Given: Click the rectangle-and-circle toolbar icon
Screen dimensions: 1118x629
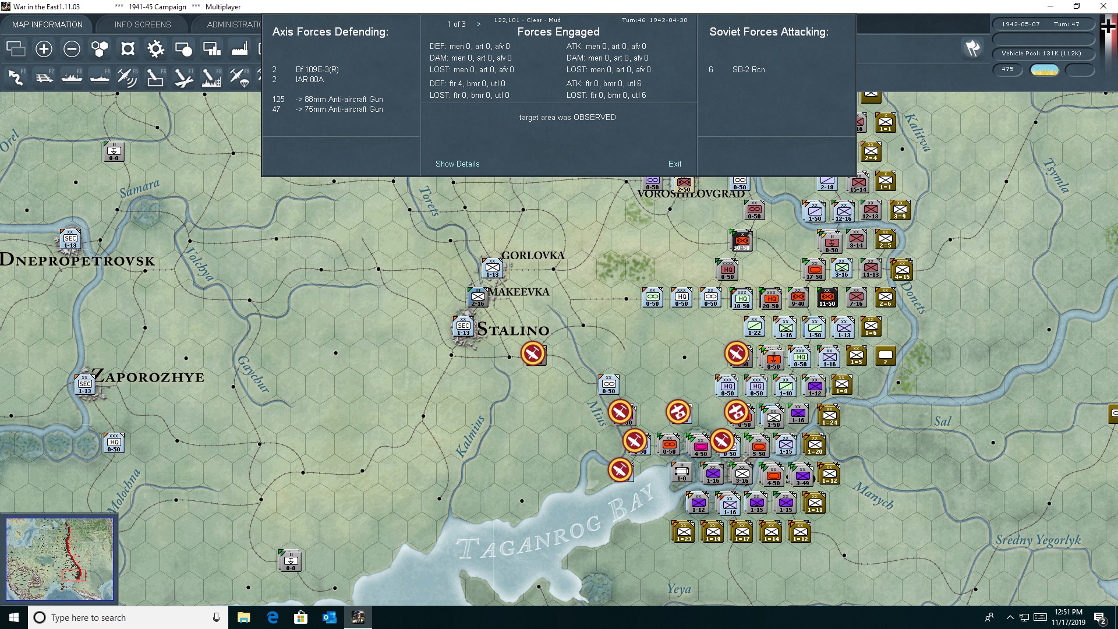Looking at the screenshot, I should point(183,49).
